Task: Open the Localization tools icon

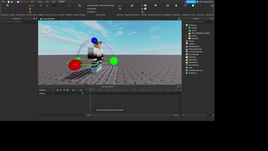Action: 186,6
